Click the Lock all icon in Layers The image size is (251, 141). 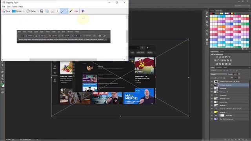click(224, 78)
